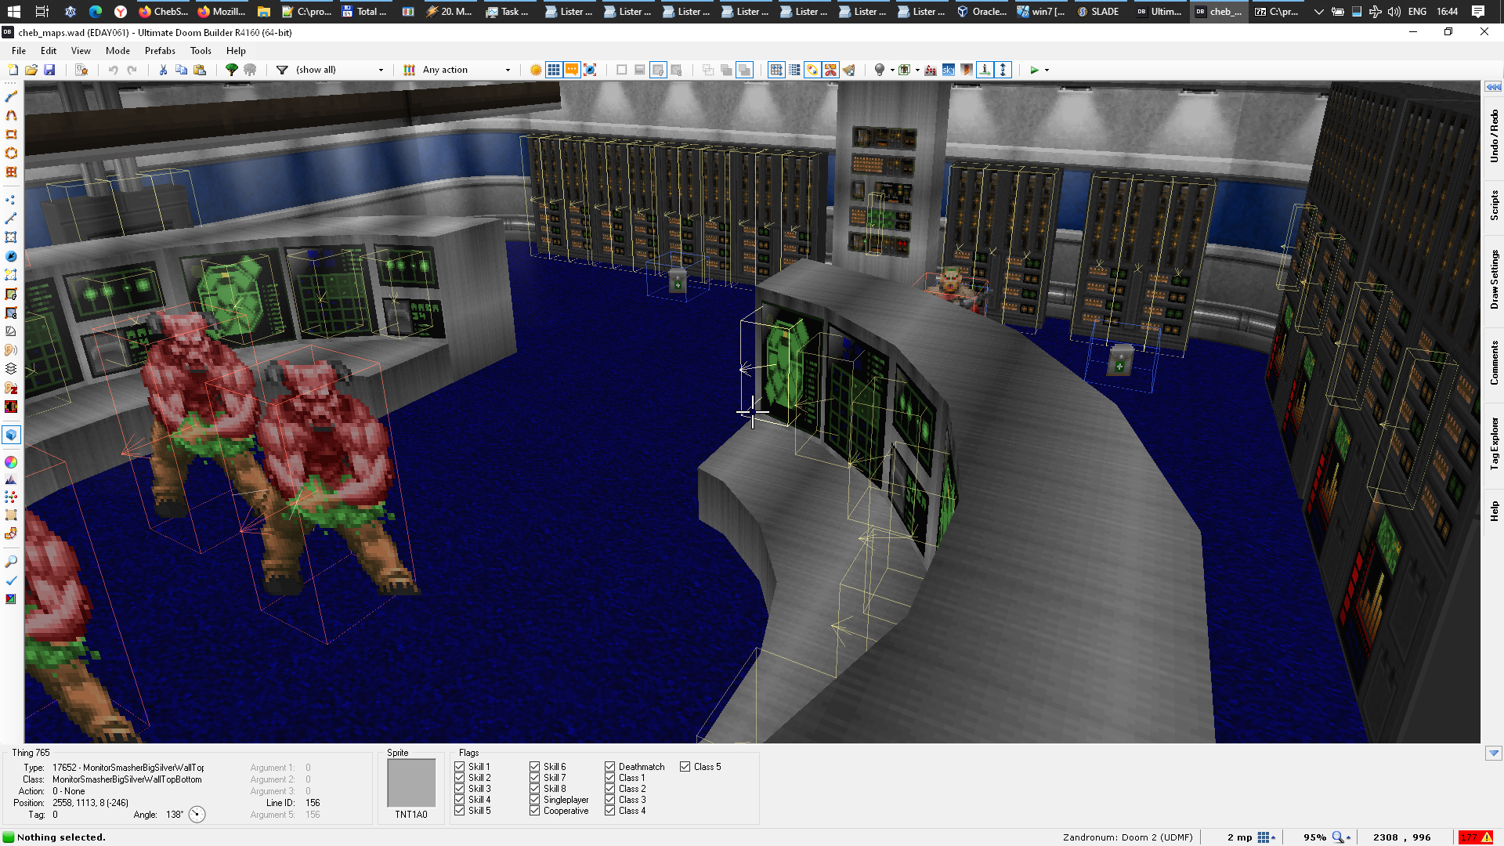Toggle the fog rendering icon
This screenshot has height=846, width=1504.
pos(930,70)
